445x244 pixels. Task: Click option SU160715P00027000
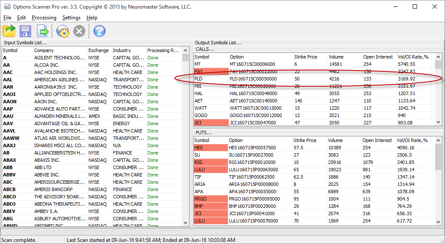pos(251,155)
